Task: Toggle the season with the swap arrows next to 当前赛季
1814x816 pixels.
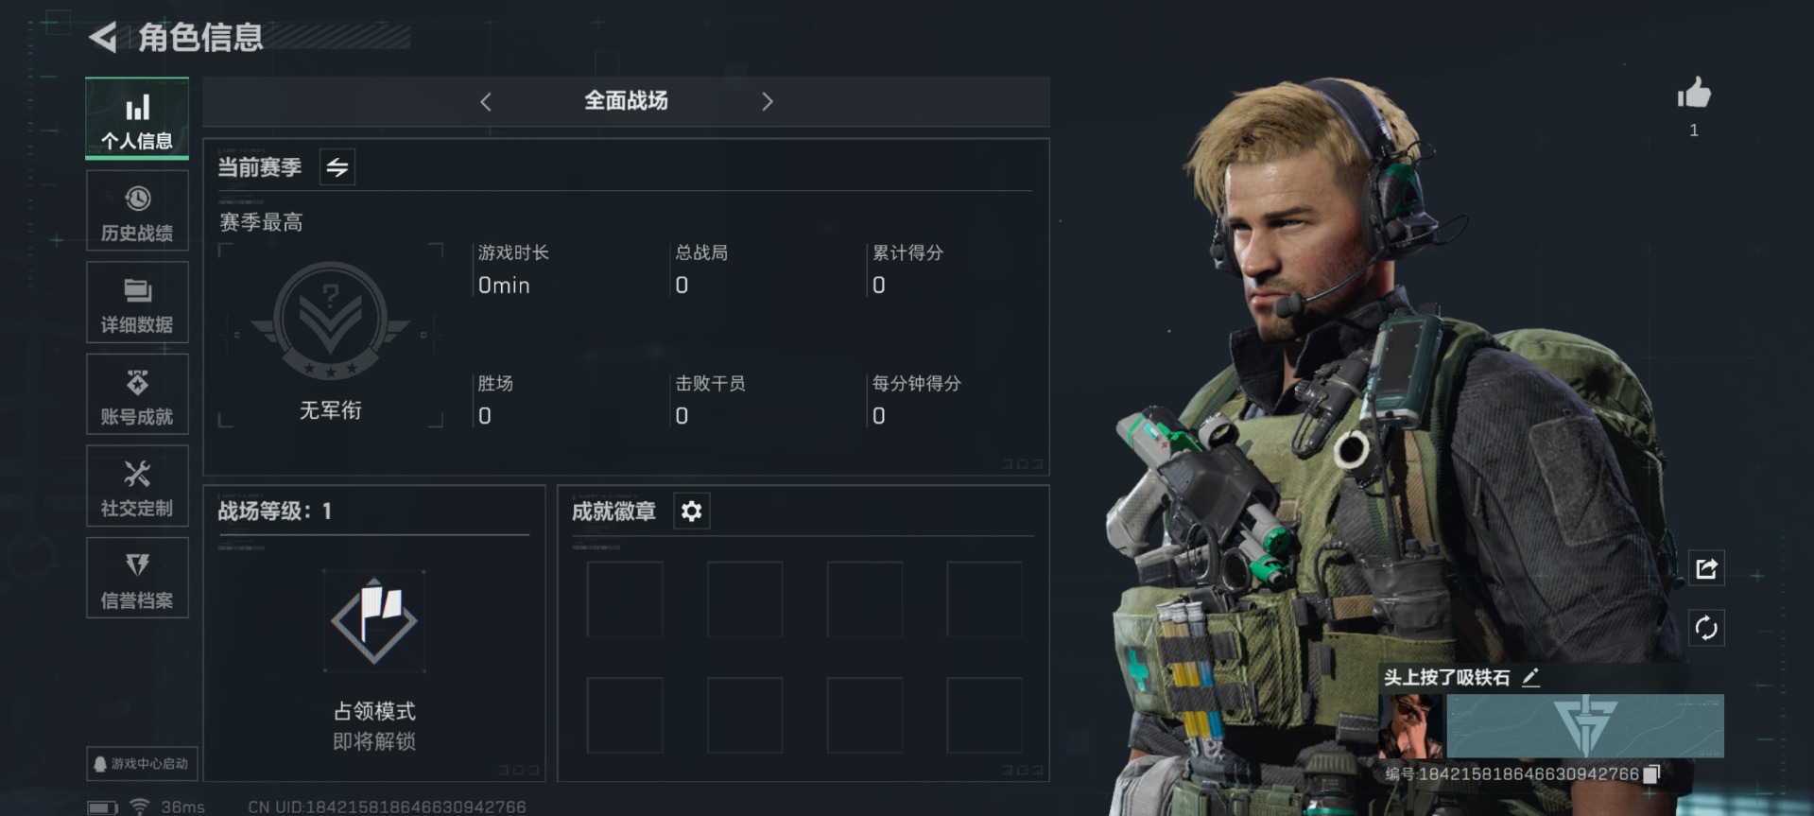Action: [x=337, y=167]
